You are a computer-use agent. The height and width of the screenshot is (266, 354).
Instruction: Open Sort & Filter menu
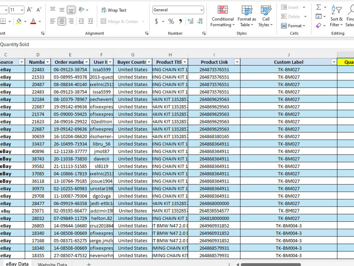click(x=336, y=16)
